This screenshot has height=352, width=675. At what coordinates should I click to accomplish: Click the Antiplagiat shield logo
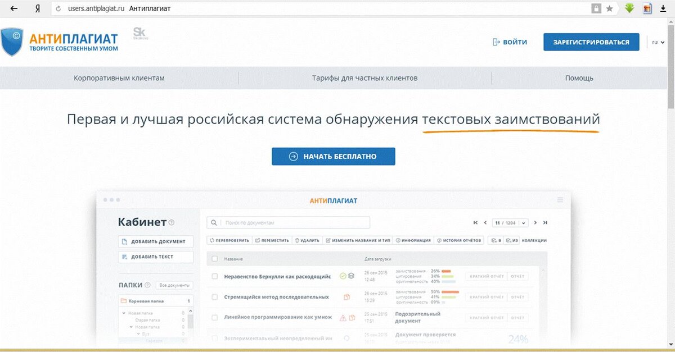point(12,42)
